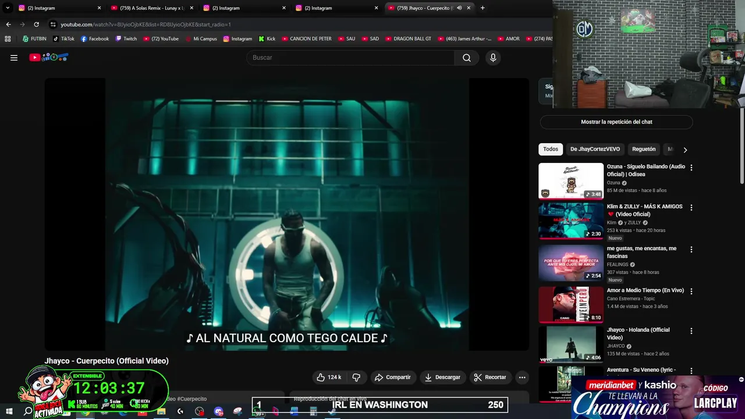The image size is (745, 419).
Task: Open options for Amor a Medio Tiempo video
Action: point(691,291)
